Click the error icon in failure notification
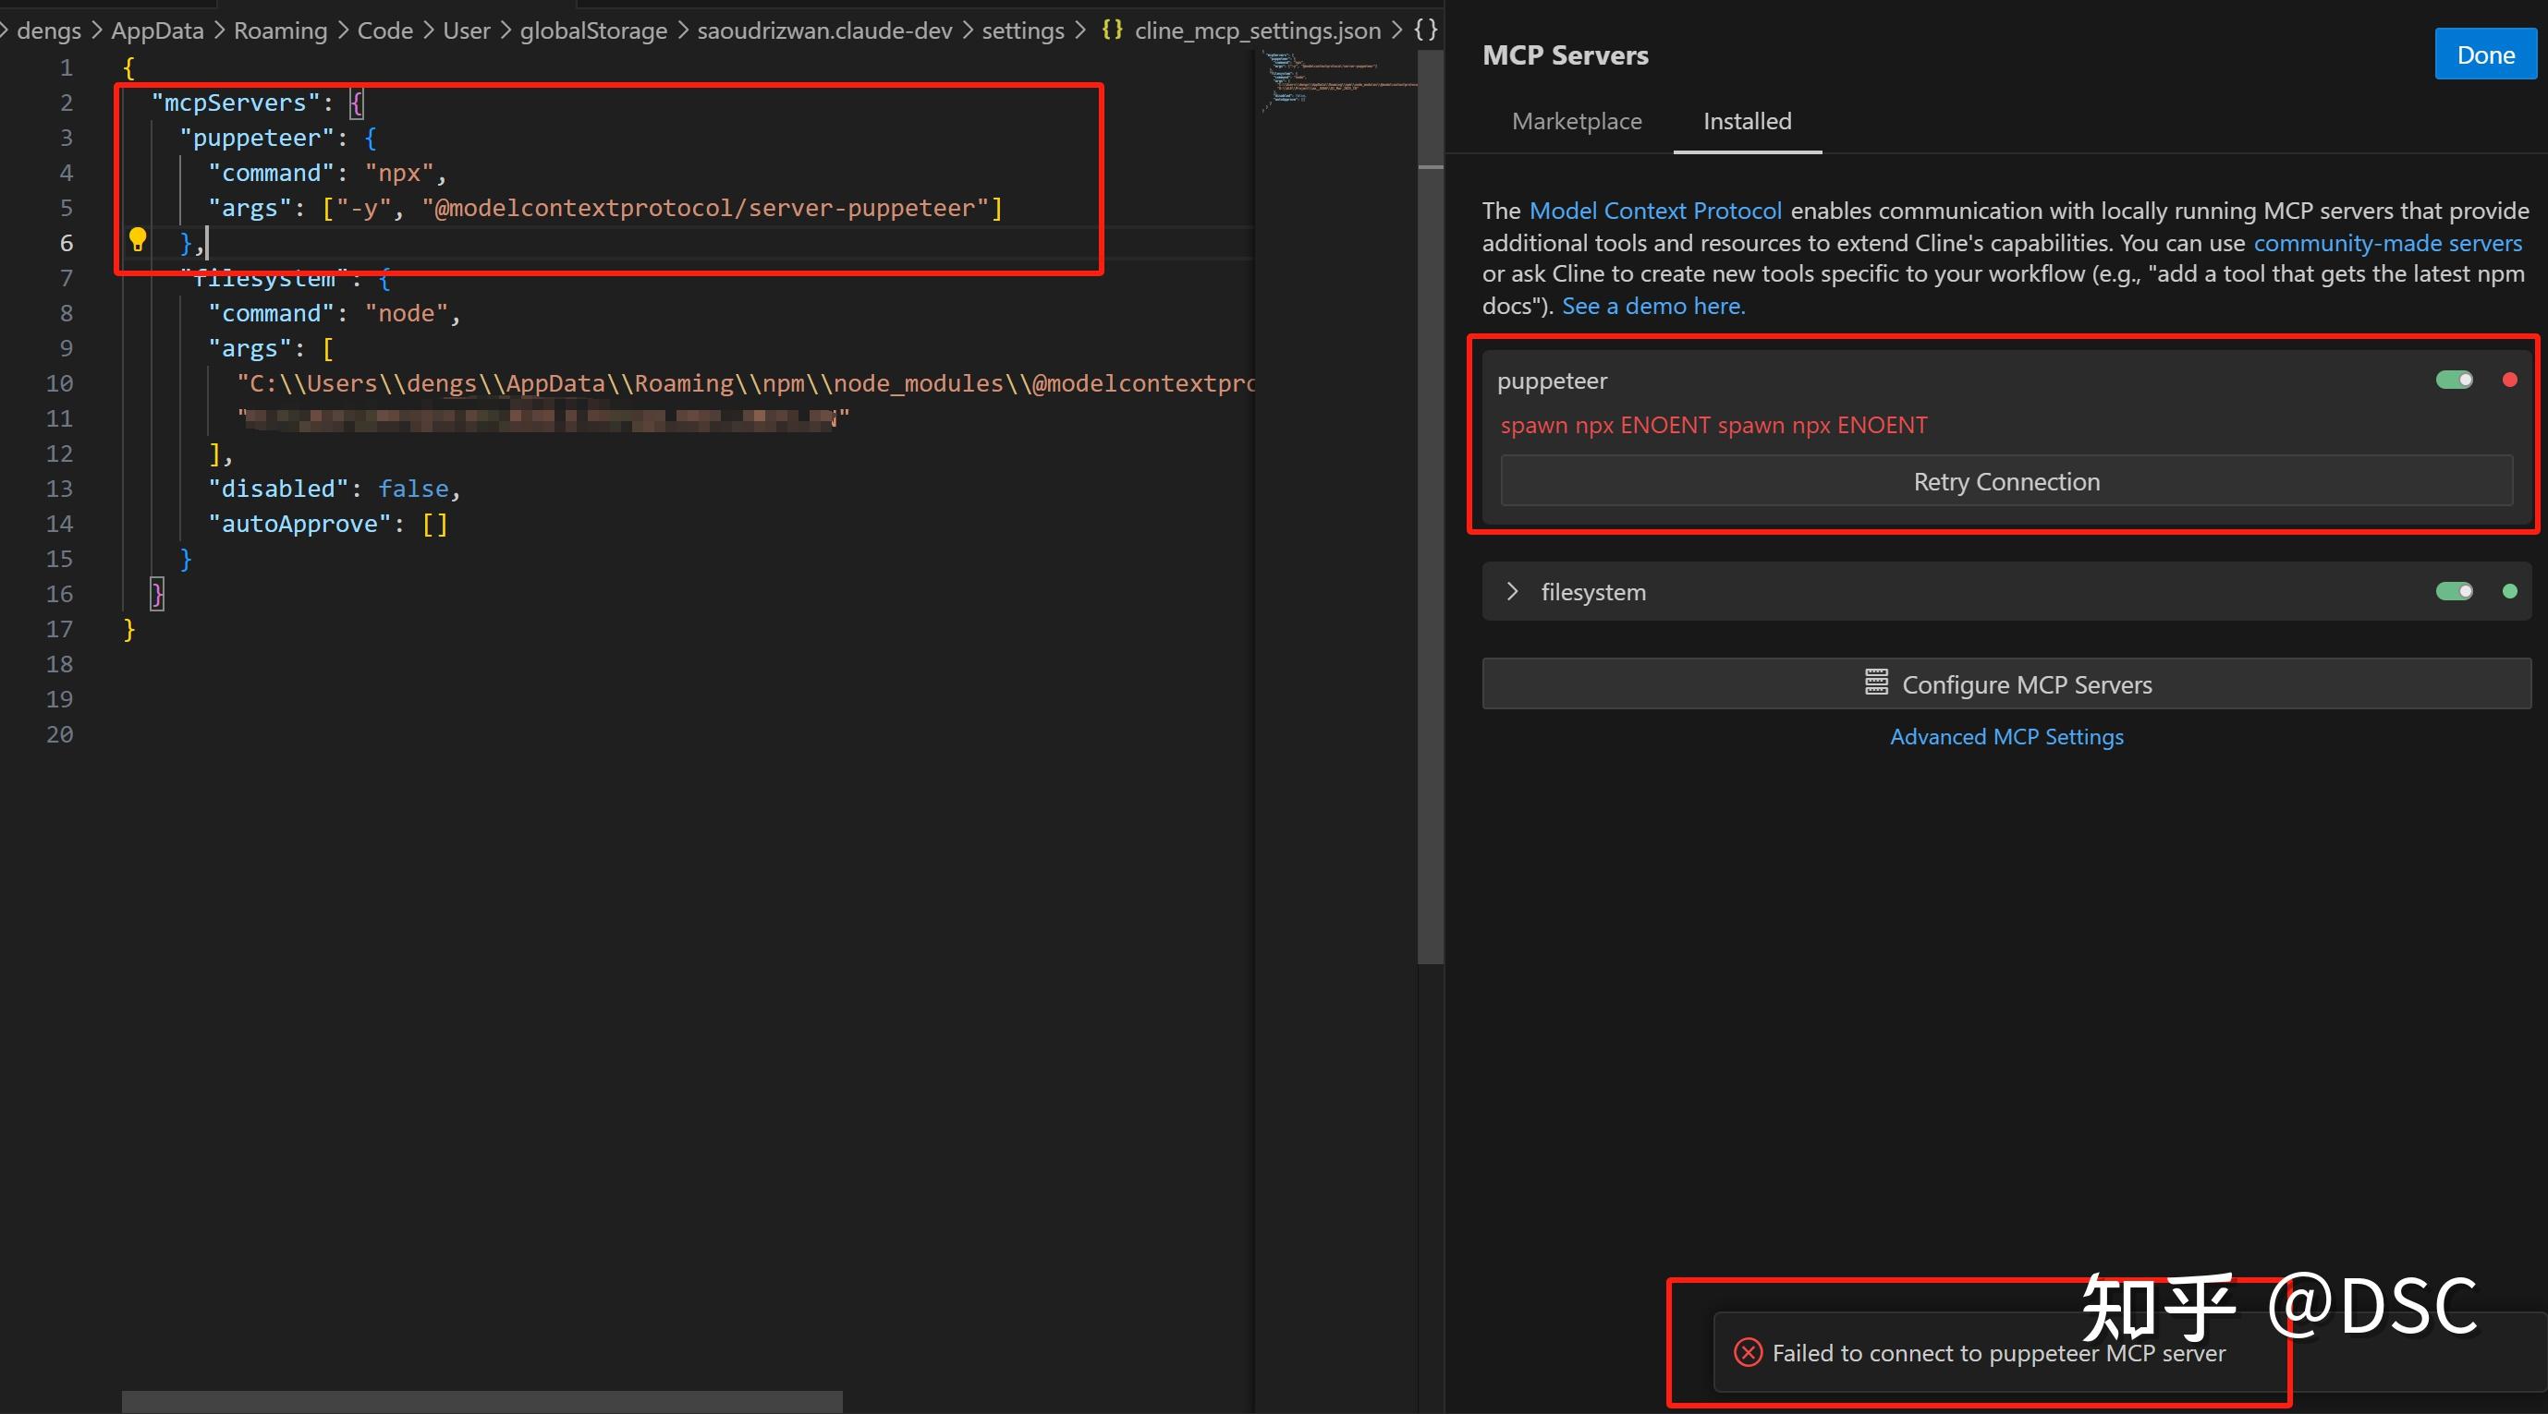The width and height of the screenshot is (2548, 1414). [1748, 1352]
